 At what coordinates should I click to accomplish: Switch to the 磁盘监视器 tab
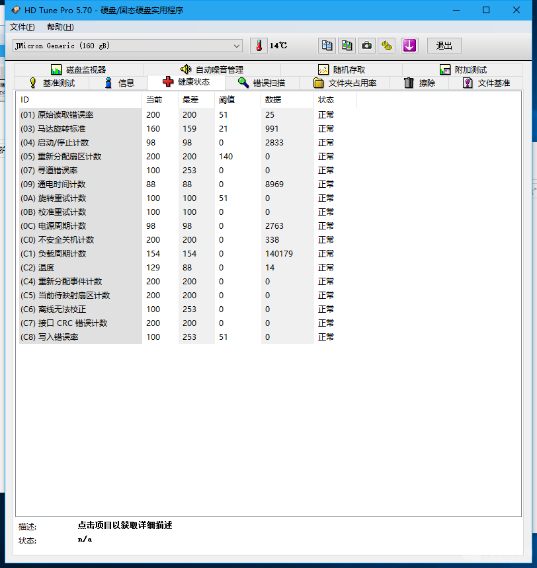79,69
